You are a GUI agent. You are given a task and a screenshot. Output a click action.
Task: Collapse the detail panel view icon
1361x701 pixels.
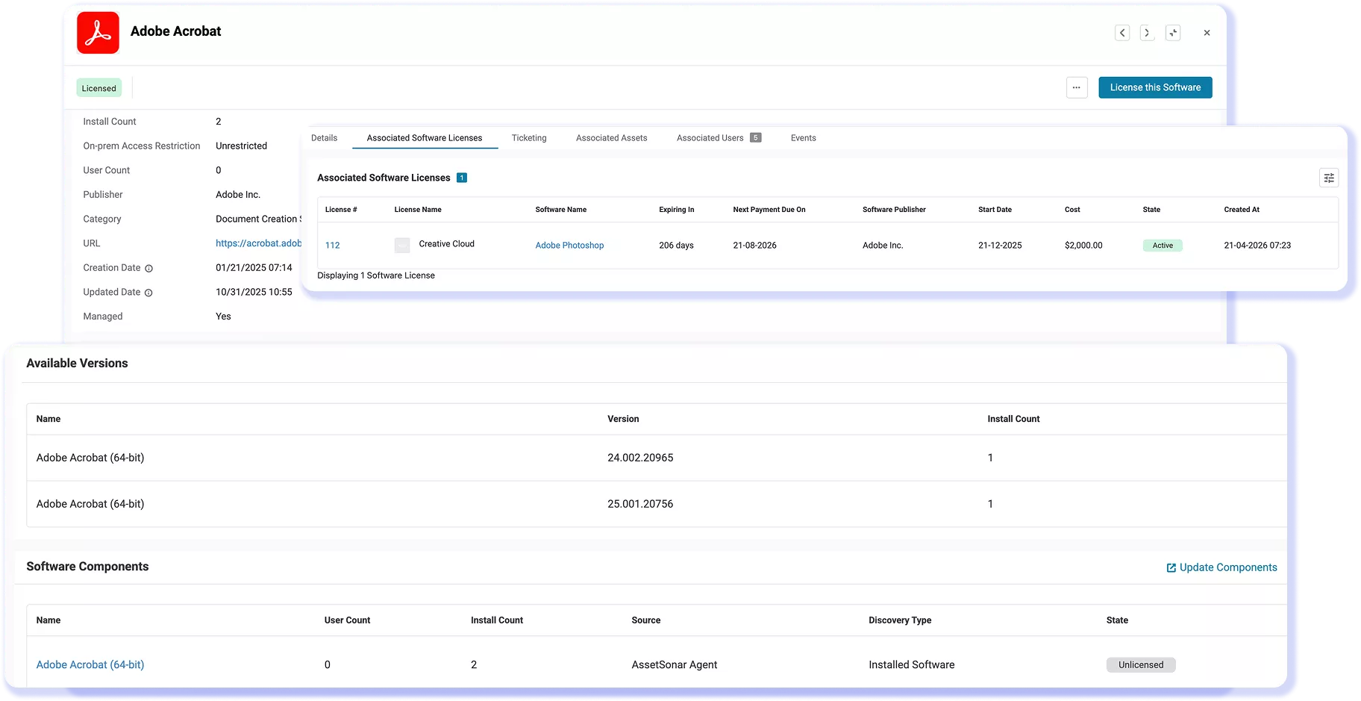point(1173,33)
